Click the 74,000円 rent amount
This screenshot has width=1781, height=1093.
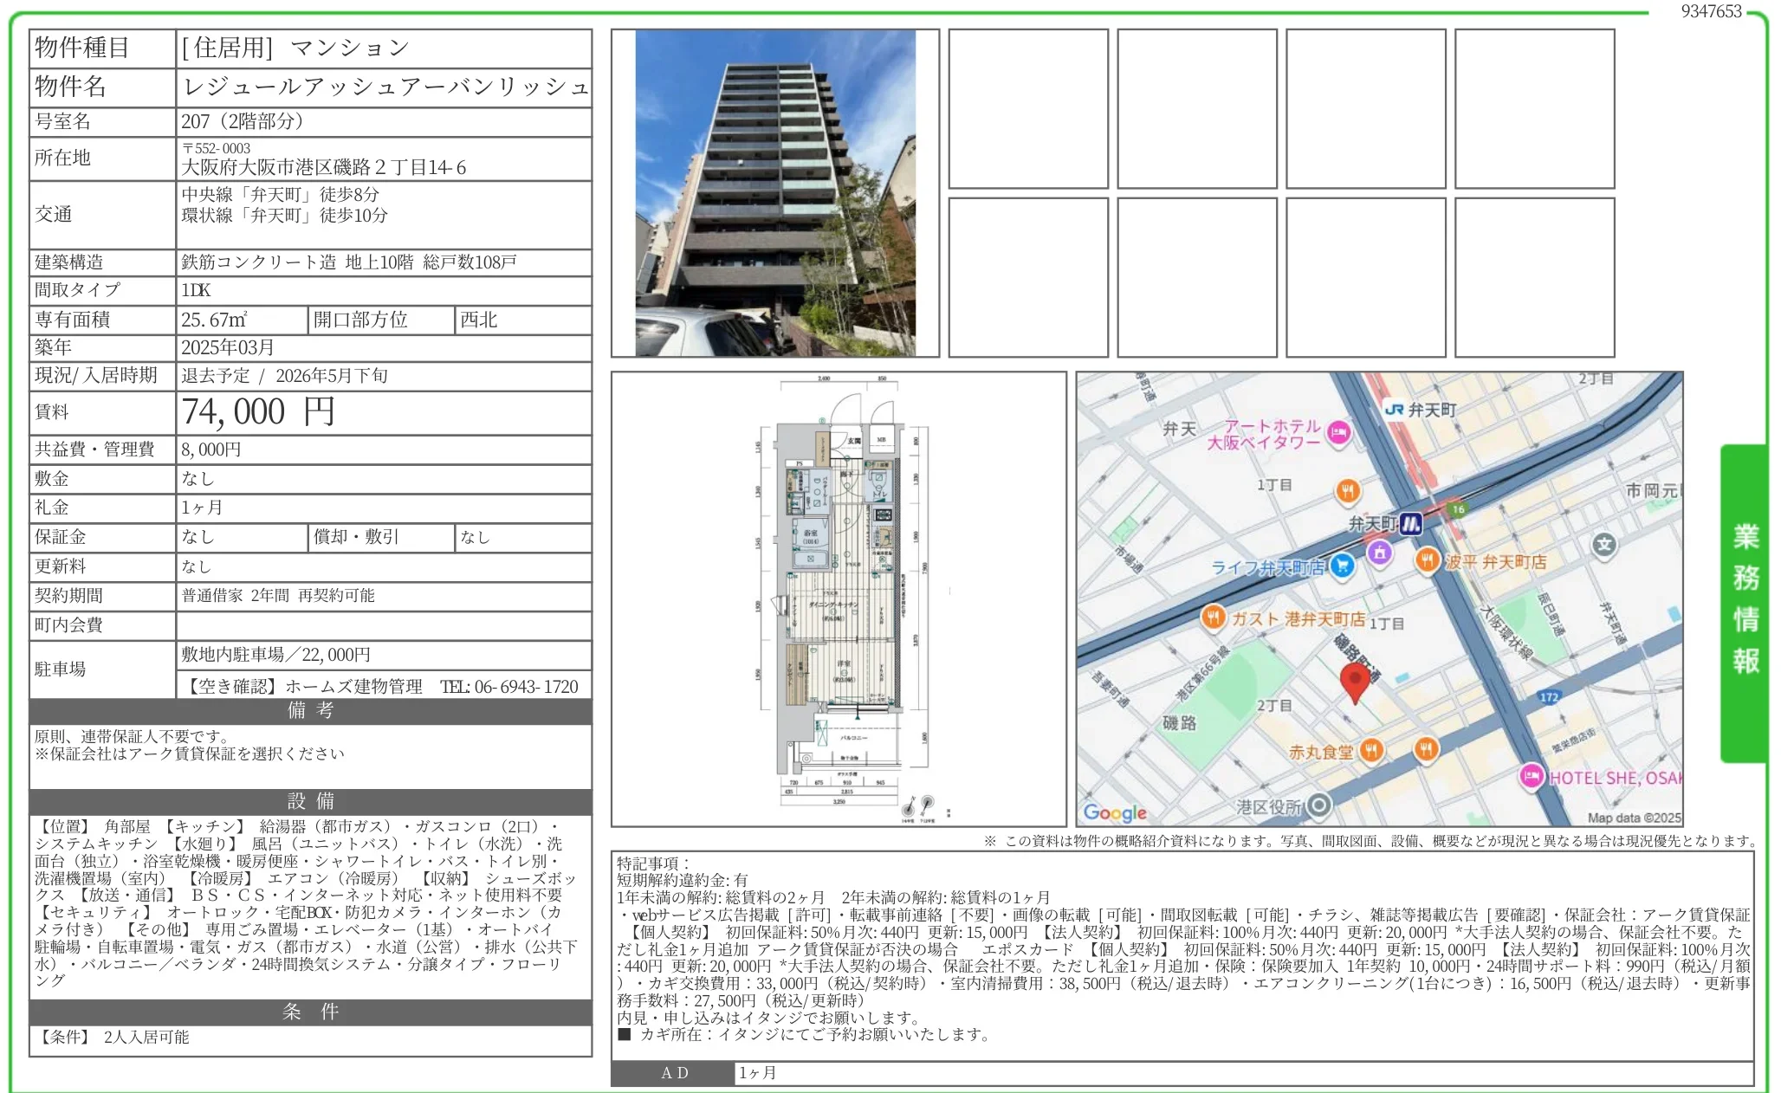point(258,412)
